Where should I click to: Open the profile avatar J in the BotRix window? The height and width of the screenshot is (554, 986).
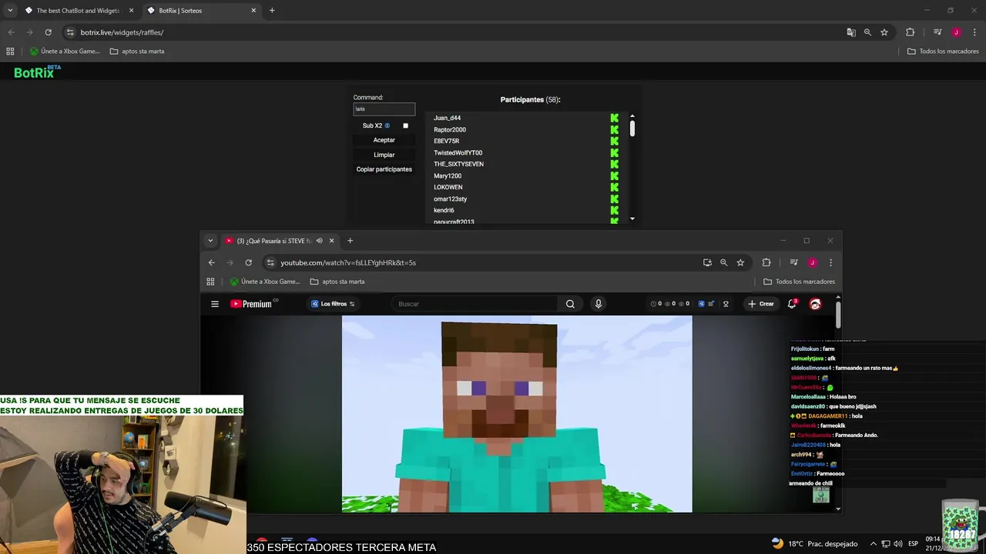(x=956, y=32)
